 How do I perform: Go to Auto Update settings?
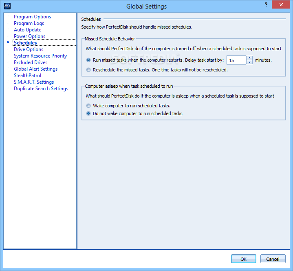coord(27,30)
